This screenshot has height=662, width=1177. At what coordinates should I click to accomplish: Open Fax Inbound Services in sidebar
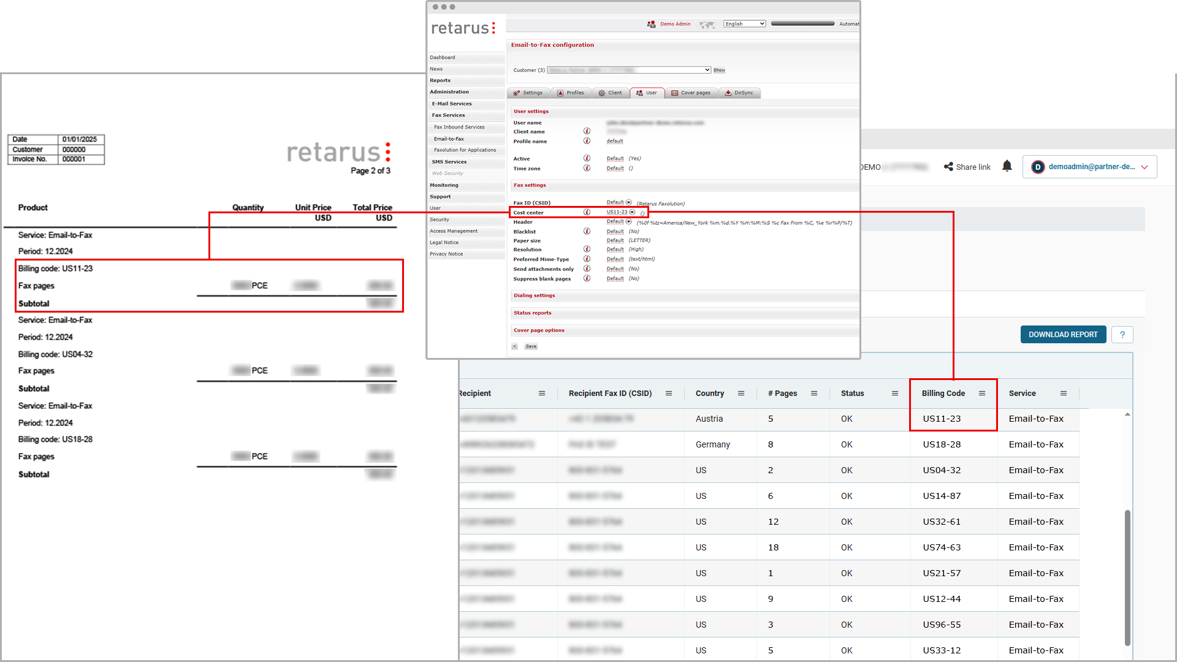point(466,127)
